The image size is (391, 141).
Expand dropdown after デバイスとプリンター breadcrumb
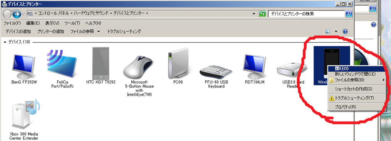pyautogui.click(x=147, y=13)
